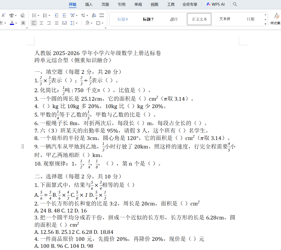
Task: Click the distributed alignment icon
Action: tap(64, 23)
